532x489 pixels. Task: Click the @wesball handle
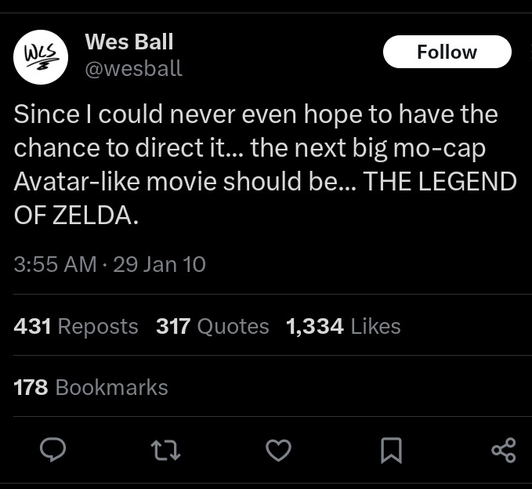pos(133,69)
